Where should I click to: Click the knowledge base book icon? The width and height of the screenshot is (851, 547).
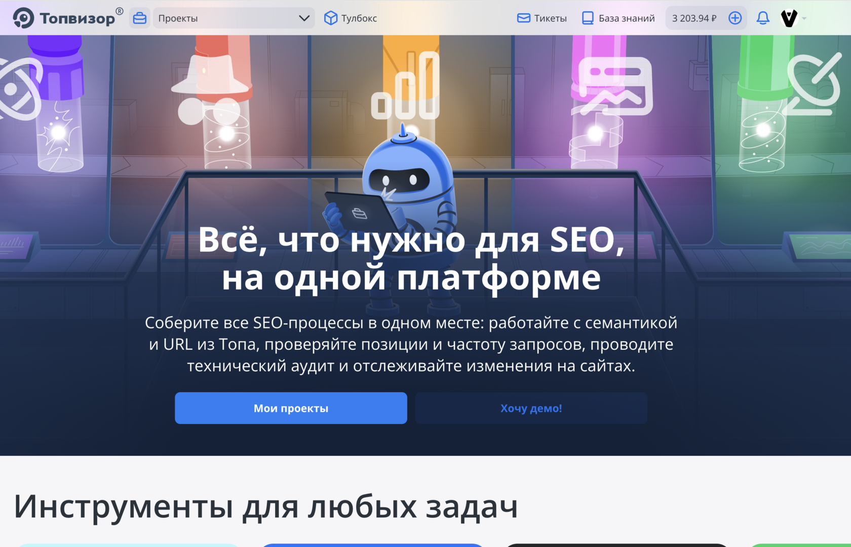(588, 18)
